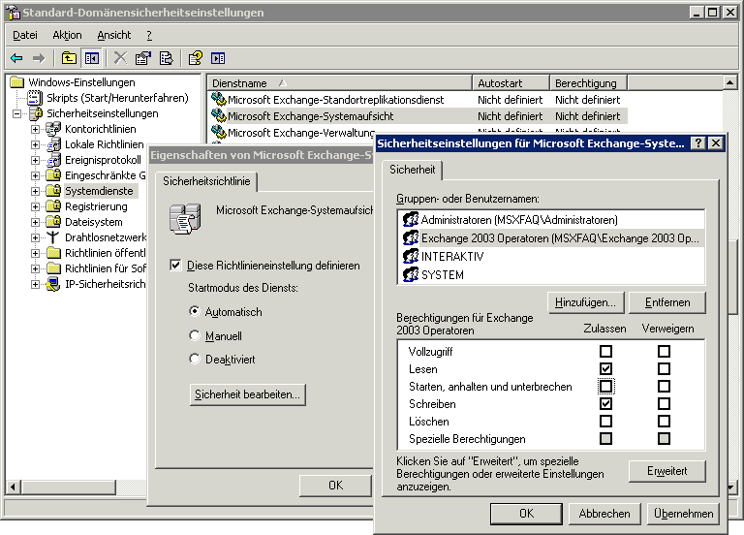Click the Administratoren group icon
744x535 pixels.
coord(411,219)
